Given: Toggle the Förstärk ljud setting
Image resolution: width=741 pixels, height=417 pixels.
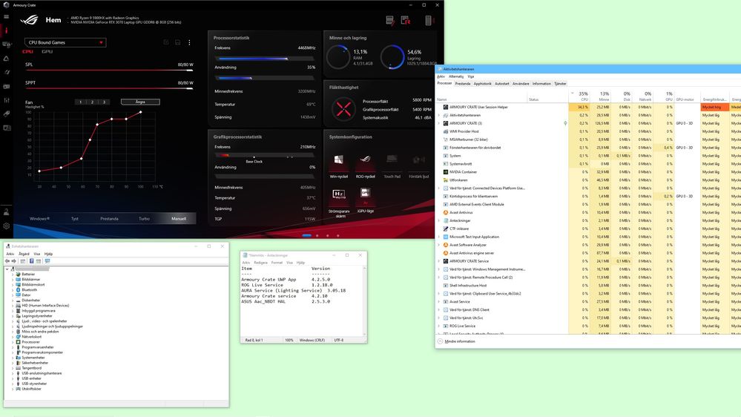Looking at the screenshot, I should pyautogui.click(x=418, y=165).
